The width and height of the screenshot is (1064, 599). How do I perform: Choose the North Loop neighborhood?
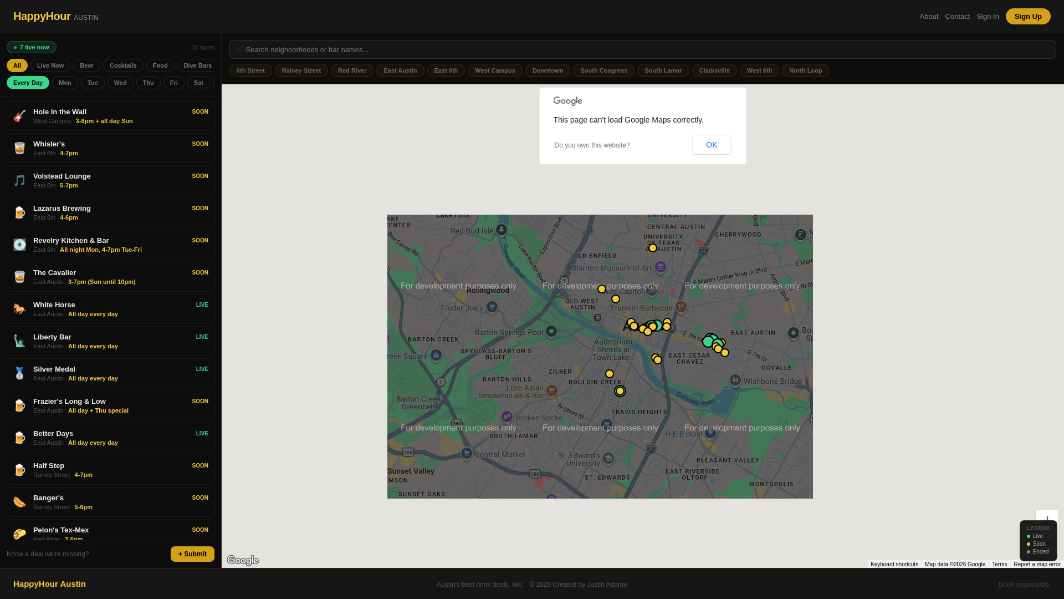pyautogui.click(x=805, y=70)
